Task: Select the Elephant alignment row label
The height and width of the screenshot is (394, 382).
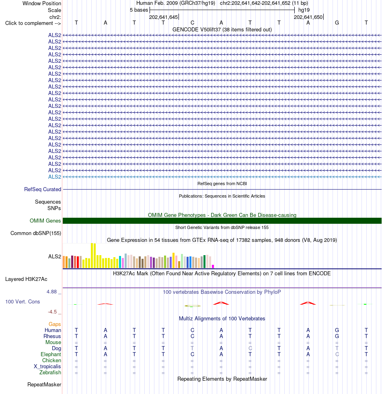Action: coord(51,354)
